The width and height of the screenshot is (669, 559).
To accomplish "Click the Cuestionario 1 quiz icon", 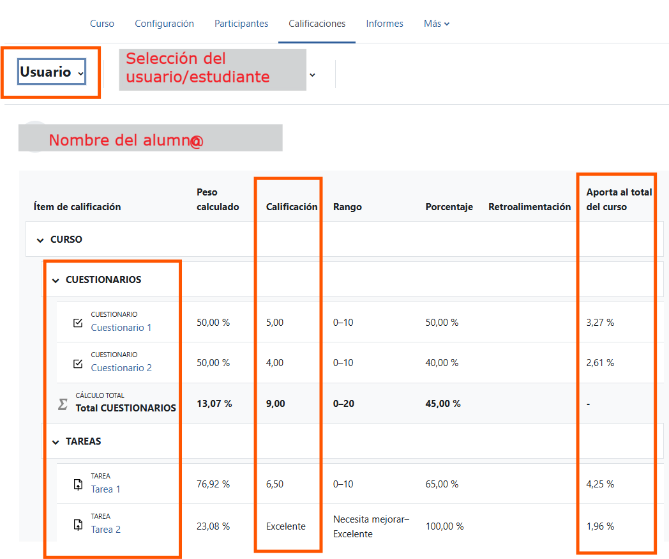I will click(78, 323).
